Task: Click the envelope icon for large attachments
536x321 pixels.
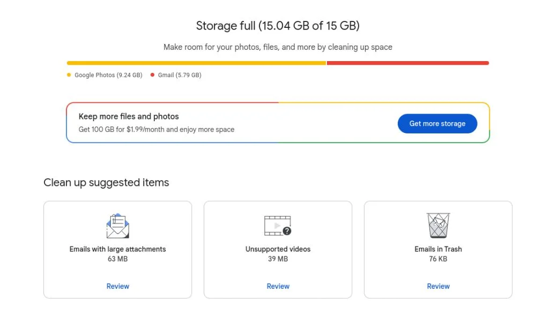Action: tap(117, 226)
